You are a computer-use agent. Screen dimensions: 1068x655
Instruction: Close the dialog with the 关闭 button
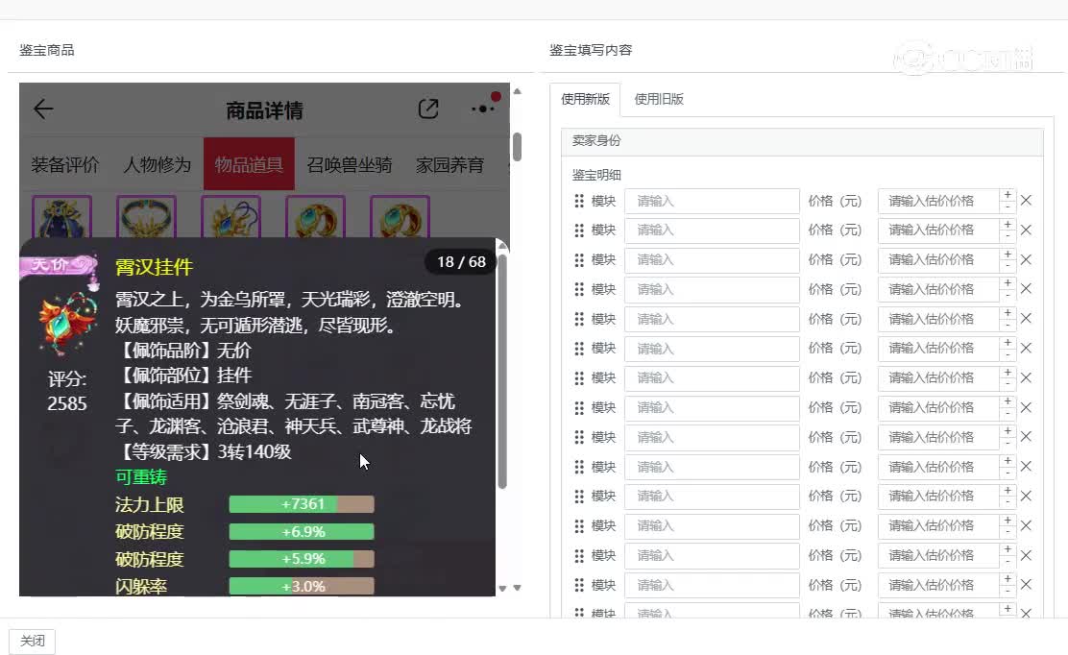pyautogui.click(x=32, y=642)
